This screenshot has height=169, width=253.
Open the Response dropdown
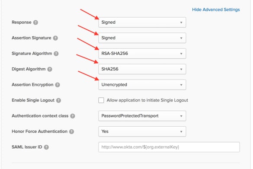click(142, 22)
